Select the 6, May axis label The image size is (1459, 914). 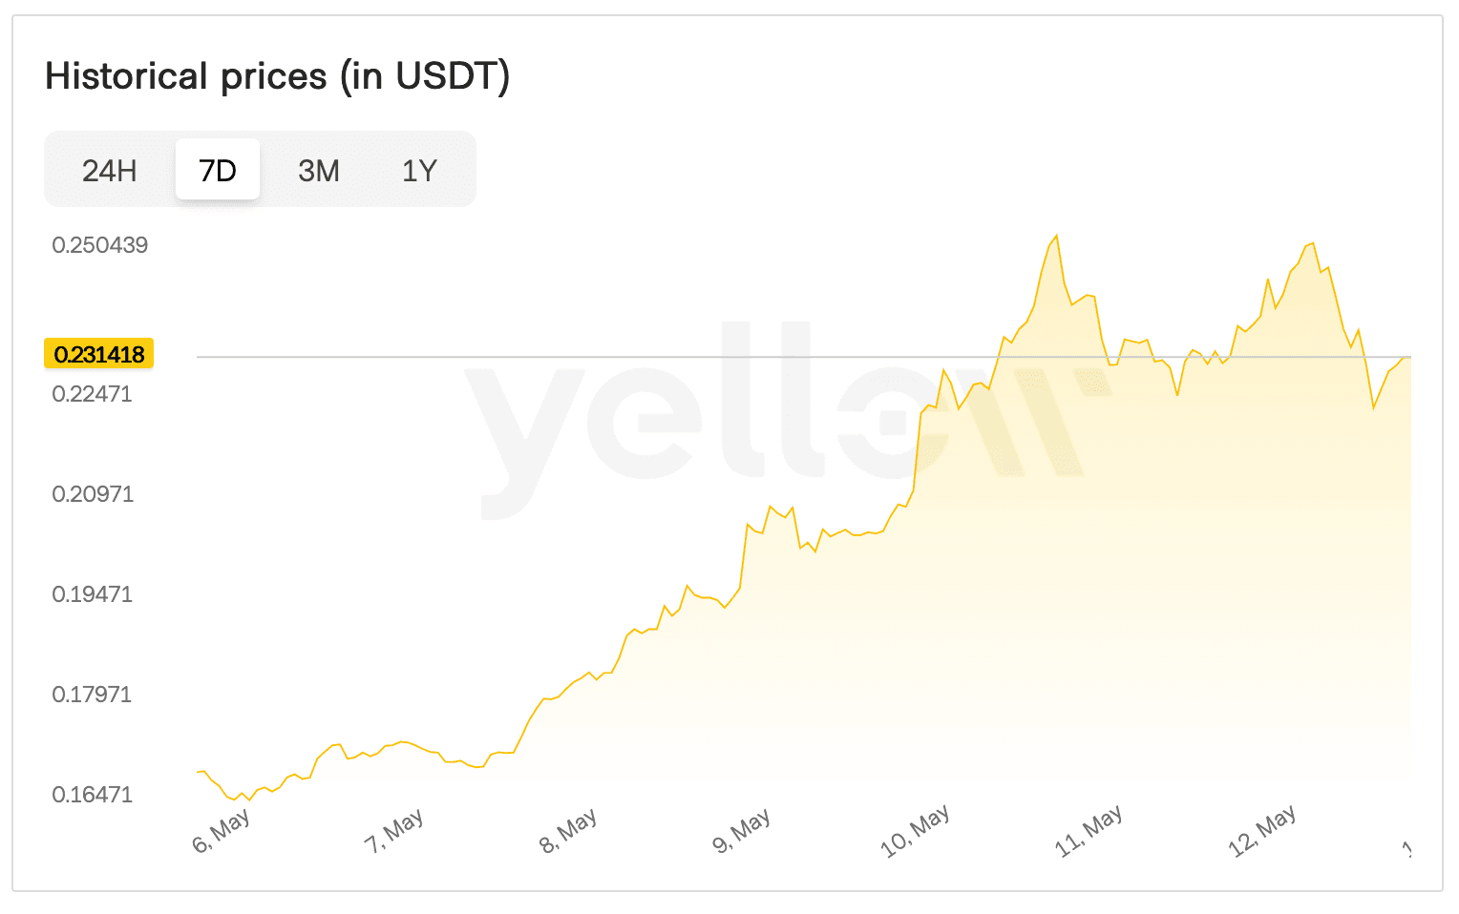(x=222, y=830)
